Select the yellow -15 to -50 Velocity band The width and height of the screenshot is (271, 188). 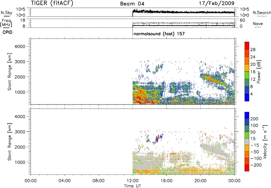pos(247,148)
